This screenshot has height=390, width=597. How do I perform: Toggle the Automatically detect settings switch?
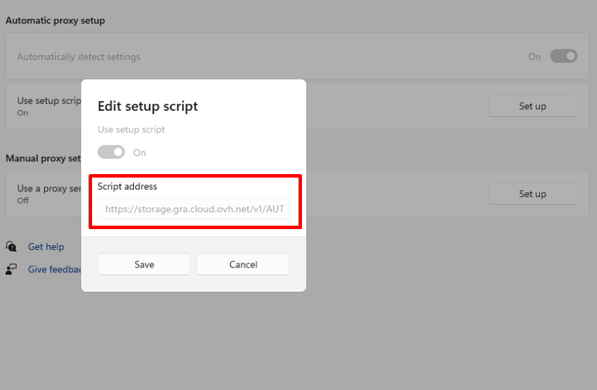coord(564,56)
